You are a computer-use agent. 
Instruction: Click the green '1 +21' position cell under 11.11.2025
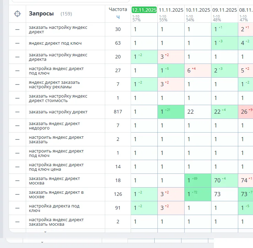pyautogui.click(x=171, y=112)
